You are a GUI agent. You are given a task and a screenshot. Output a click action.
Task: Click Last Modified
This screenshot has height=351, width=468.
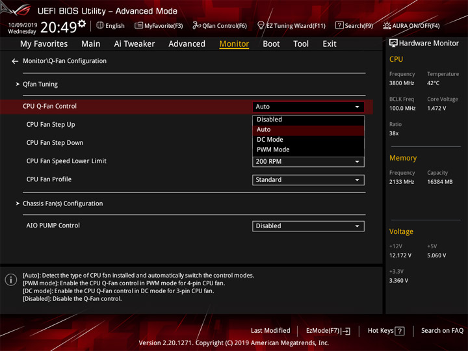pyautogui.click(x=270, y=331)
